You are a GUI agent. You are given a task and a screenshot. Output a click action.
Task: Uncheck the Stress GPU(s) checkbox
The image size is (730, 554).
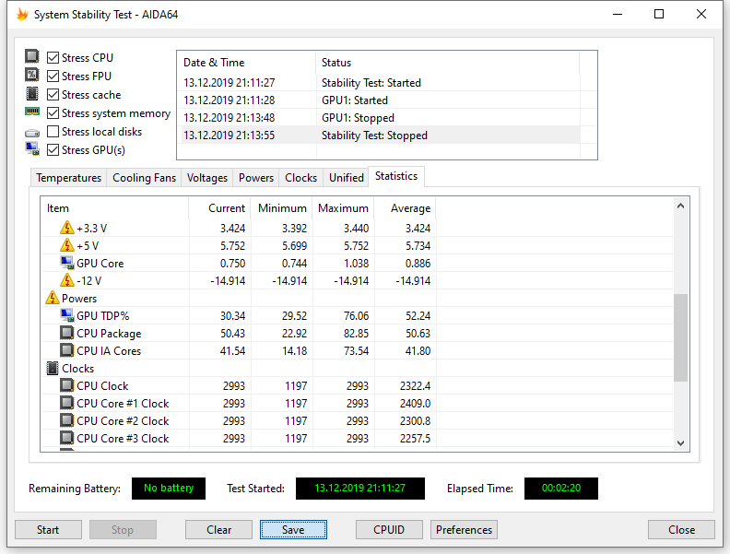[x=53, y=150]
